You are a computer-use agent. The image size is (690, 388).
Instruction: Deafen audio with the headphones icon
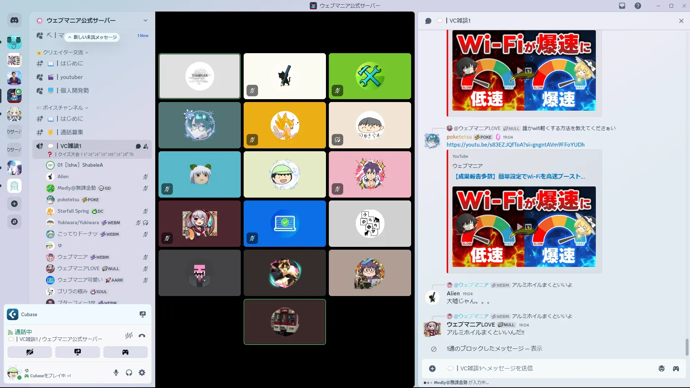[129, 373]
